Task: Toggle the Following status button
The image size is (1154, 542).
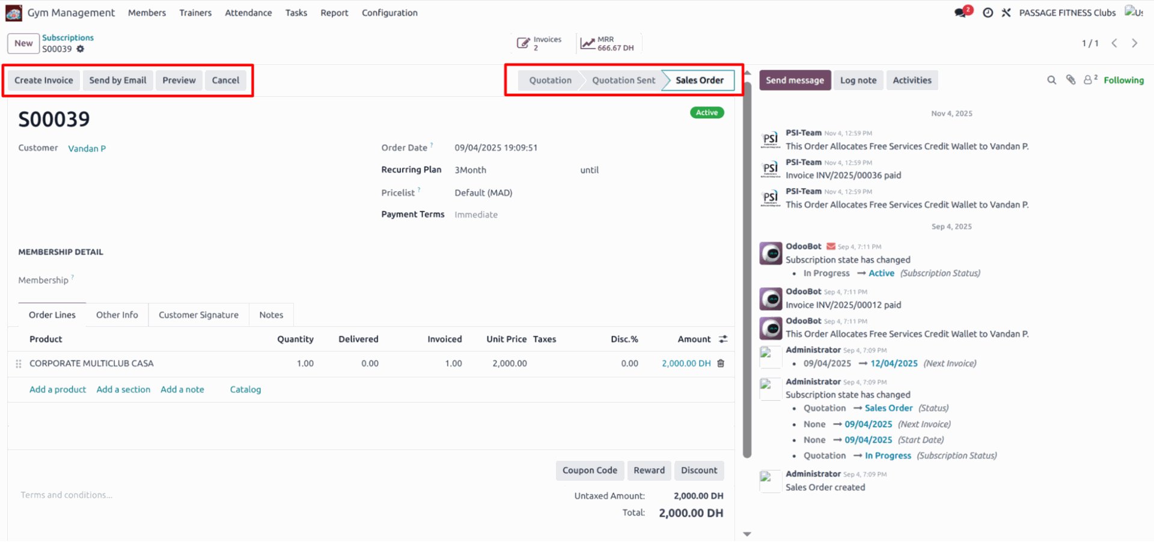Action: (1123, 81)
